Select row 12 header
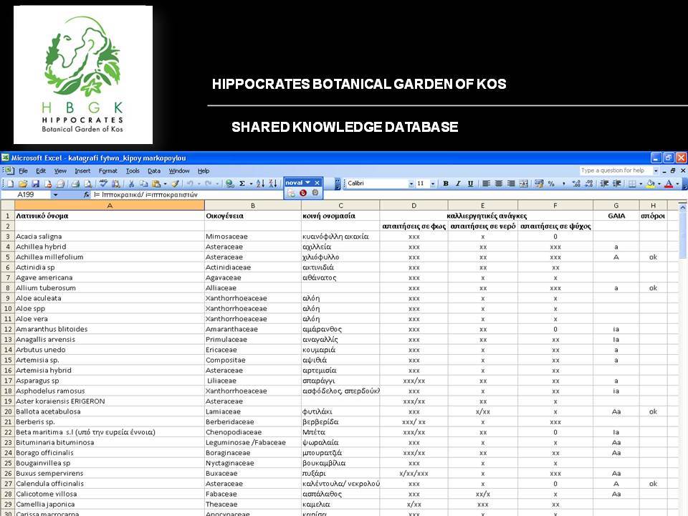Screen dimensions: 688x516 pyautogui.click(x=7, y=329)
